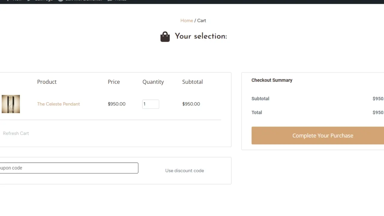The width and height of the screenshot is (384, 216).
Task: Click the Total label in Checkout Summary
Action: pyautogui.click(x=257, y=112)
